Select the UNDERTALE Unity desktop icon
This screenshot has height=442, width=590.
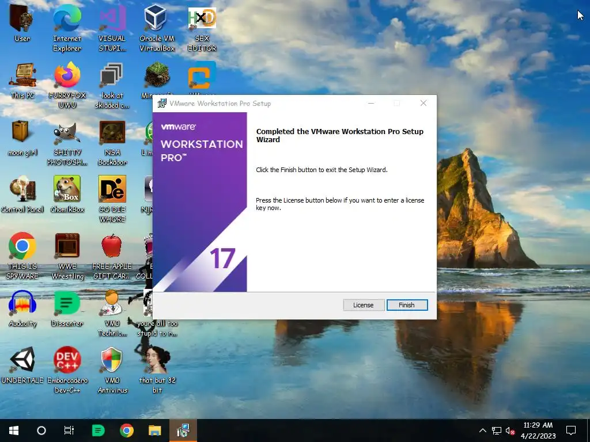[22, 365]
